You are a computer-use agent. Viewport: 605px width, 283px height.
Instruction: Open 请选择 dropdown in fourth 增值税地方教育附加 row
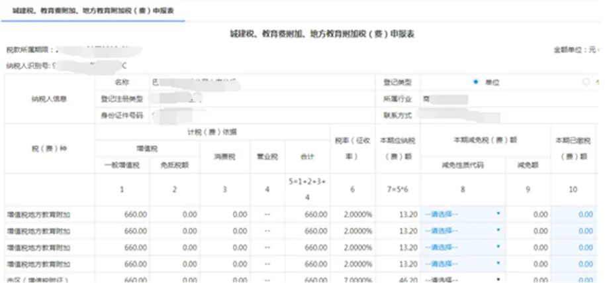463,264
